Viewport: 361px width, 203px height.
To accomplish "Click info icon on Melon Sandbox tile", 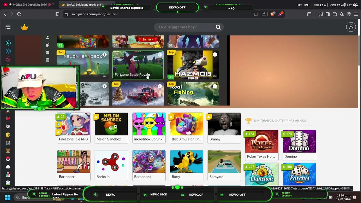I will pyautogui.click(x=104, y=54).
